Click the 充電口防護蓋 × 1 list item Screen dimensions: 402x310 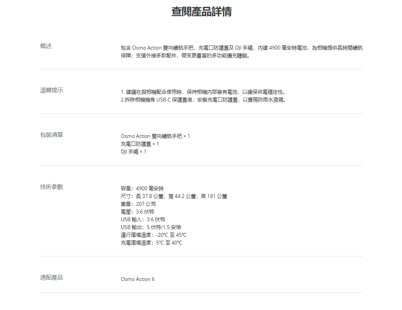pyautogui.click(x=140, y=144)
